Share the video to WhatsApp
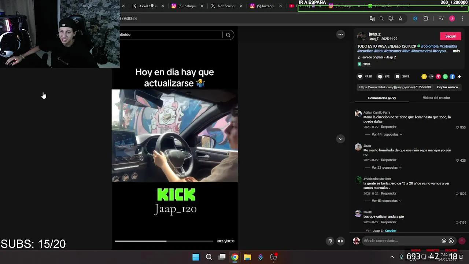 click(x=445, y=77)
